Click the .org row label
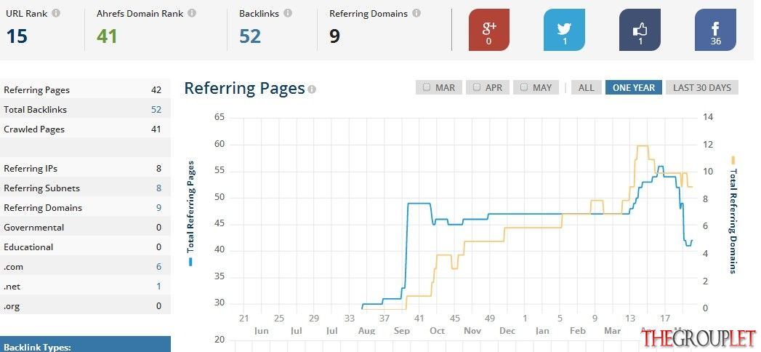Image resolution: width=761 pixels, height=352 pixels. click(x=12, y=306)
